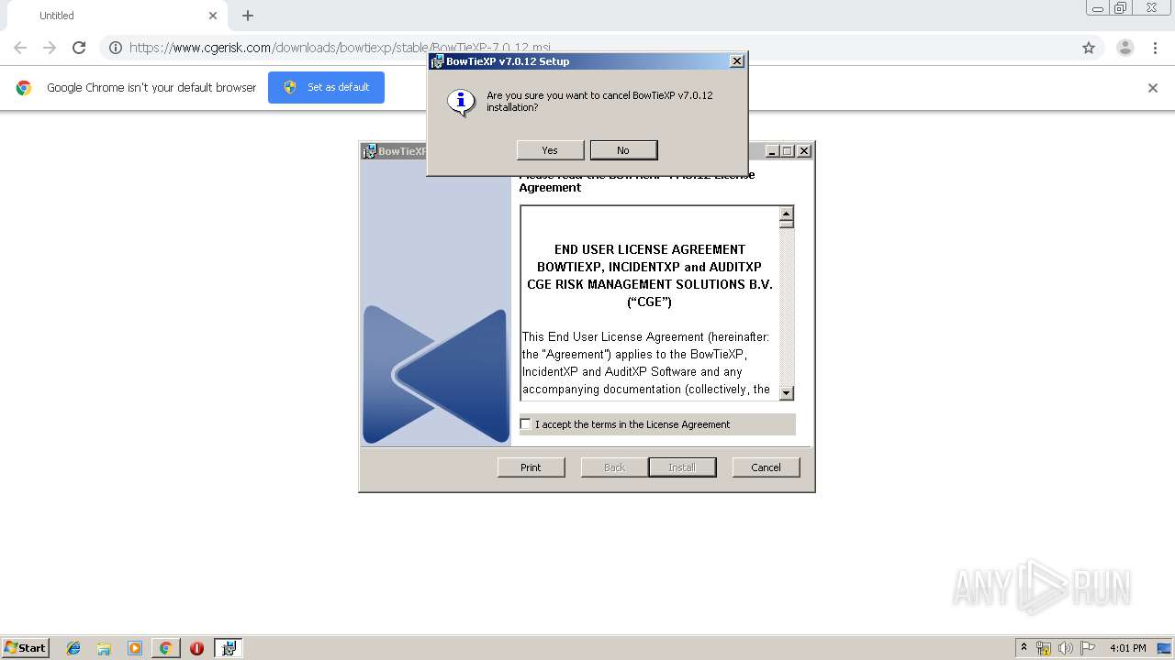This screenshot has height=660, width=1175.
Task: Dismiss the default browser infobar
Action: tap(1153, 88)
